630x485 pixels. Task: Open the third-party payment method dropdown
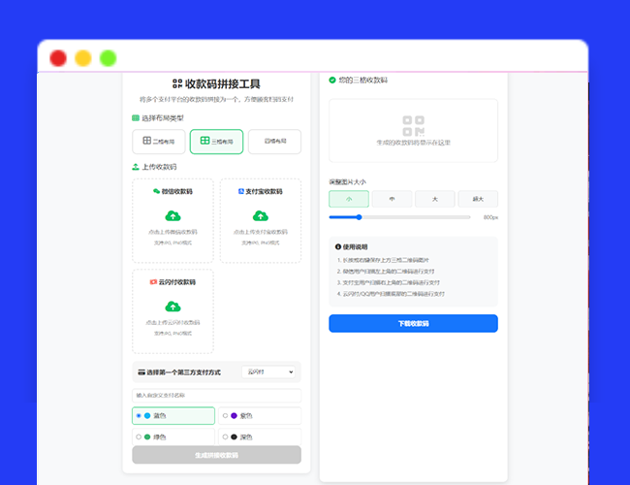[268, 372]
